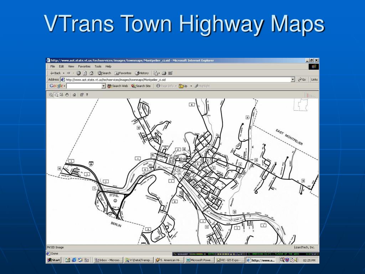The width and height of the screenshot is (365, 274).
Task: Expand the Back button history dropdown
Action: 63,73
